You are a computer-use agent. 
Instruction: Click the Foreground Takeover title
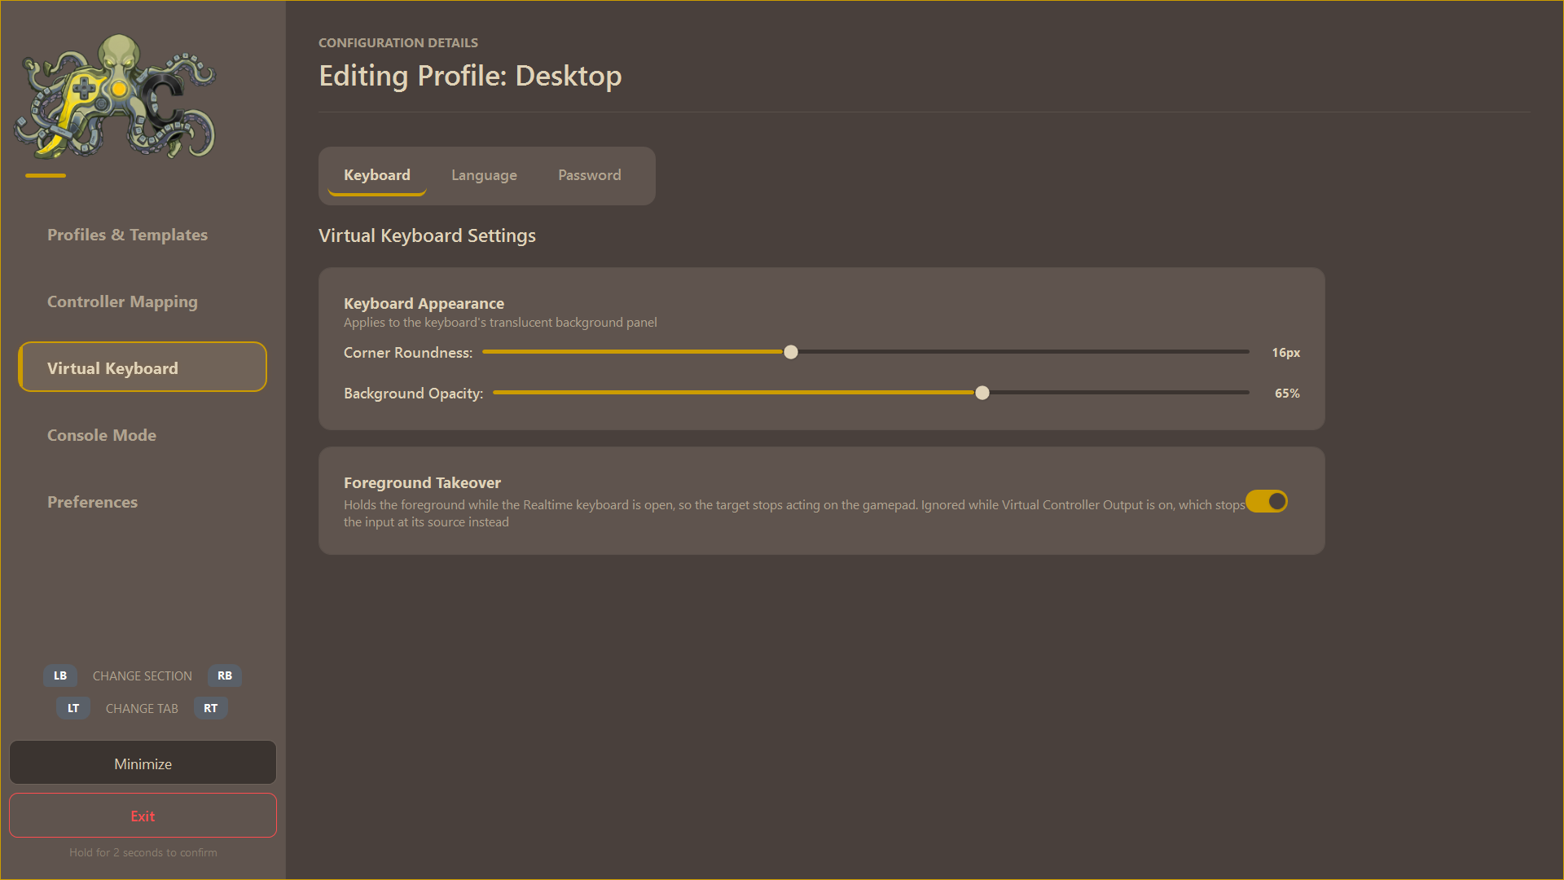422,482
